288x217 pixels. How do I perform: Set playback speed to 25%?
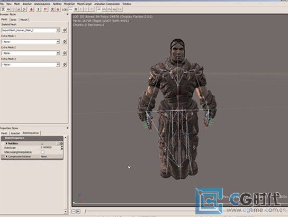(x=109, y=9)
